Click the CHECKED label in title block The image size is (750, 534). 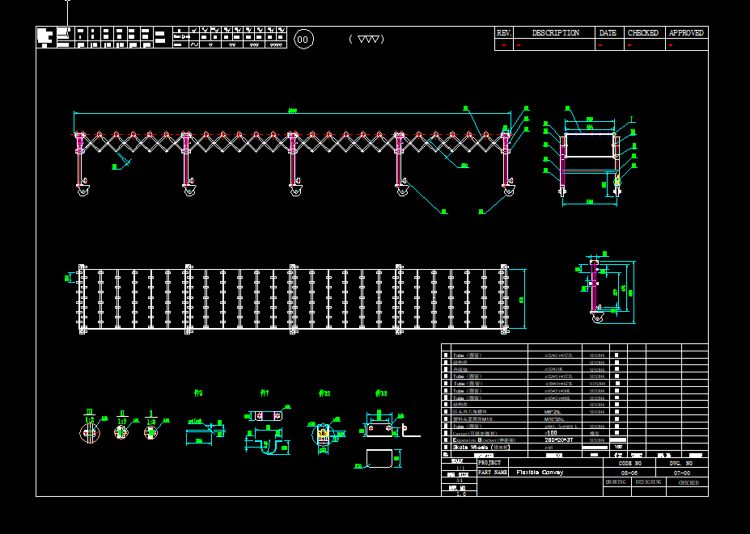[x=689, y=483]
